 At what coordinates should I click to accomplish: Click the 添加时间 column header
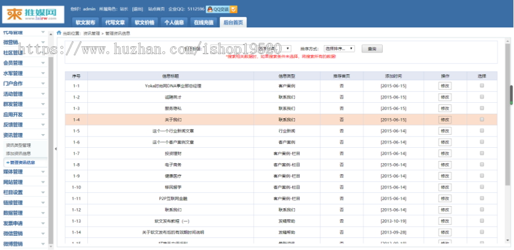point(393,76)
